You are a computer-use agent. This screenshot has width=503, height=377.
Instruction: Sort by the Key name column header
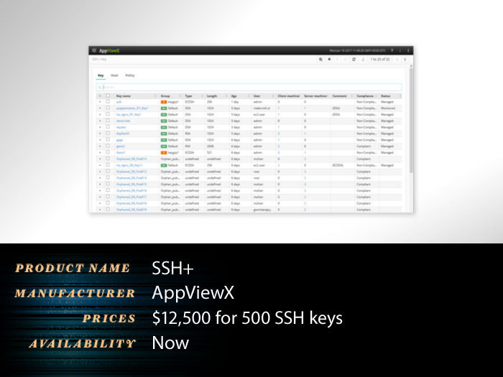pyautogui.click(x=123, y=96)
